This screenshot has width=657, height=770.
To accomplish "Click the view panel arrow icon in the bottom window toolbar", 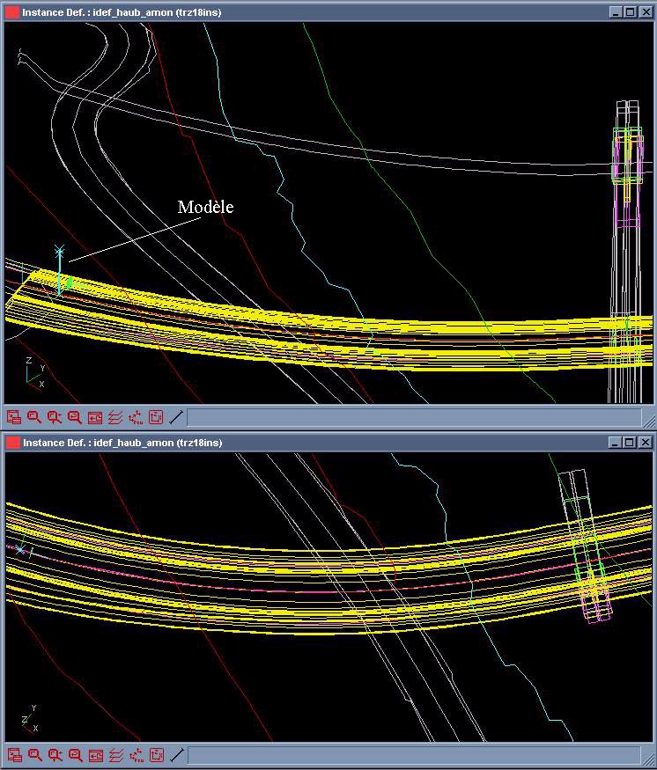I will click(95, 755).
